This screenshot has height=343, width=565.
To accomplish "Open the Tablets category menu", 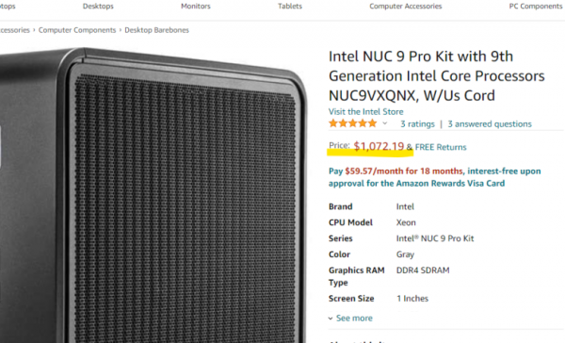I will 290,7.
